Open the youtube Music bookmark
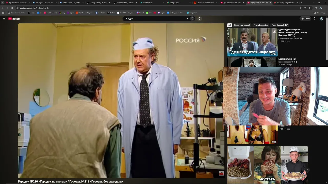 click(x=50, y=13)
